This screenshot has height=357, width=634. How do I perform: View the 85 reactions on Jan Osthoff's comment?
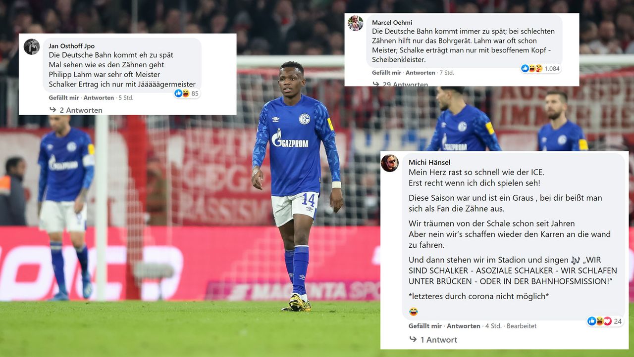186,93
